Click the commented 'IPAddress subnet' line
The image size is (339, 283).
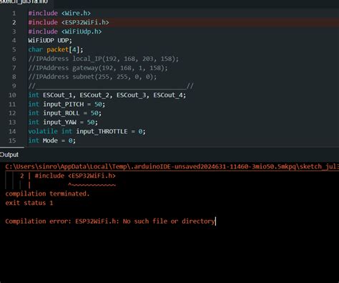[92, 77]
